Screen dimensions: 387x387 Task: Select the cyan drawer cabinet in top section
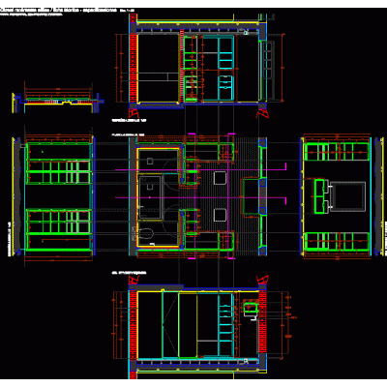tap(225, 87)
